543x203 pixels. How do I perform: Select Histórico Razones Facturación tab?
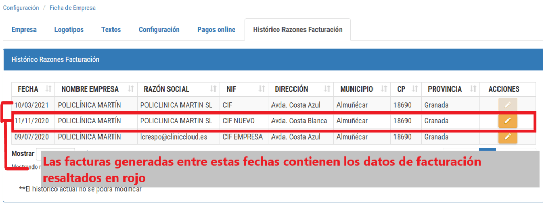pos(298,30)
